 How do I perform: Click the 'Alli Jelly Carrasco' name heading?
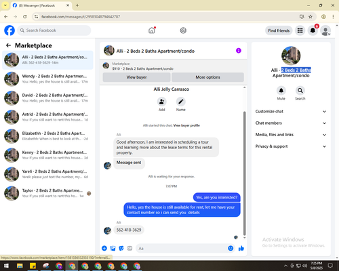click(x=172, y=89)
